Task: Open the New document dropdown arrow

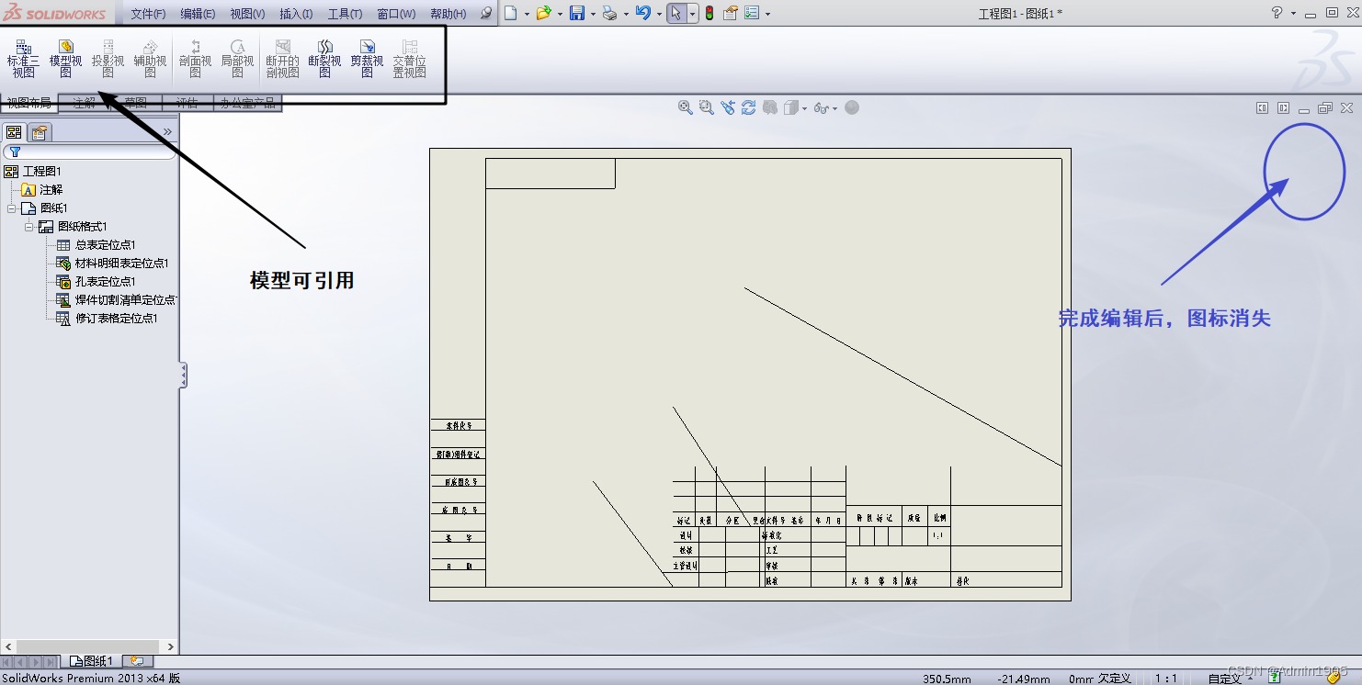Action: (527, 14)
